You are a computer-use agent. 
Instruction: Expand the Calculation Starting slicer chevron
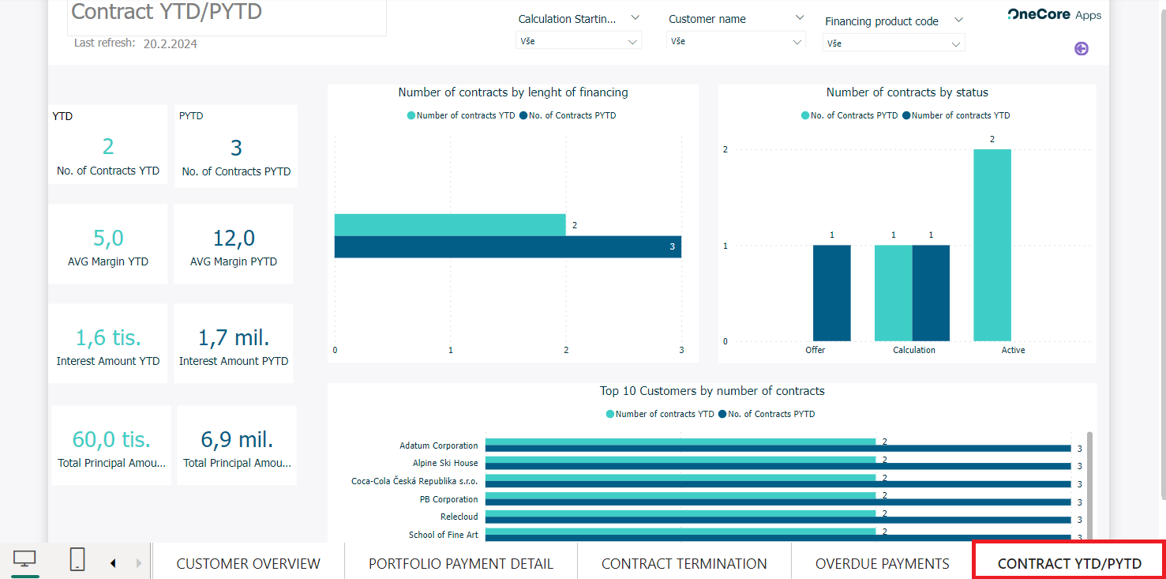635,18
